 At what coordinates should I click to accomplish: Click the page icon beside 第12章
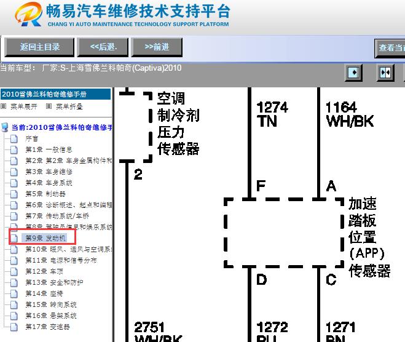(14, 271)
